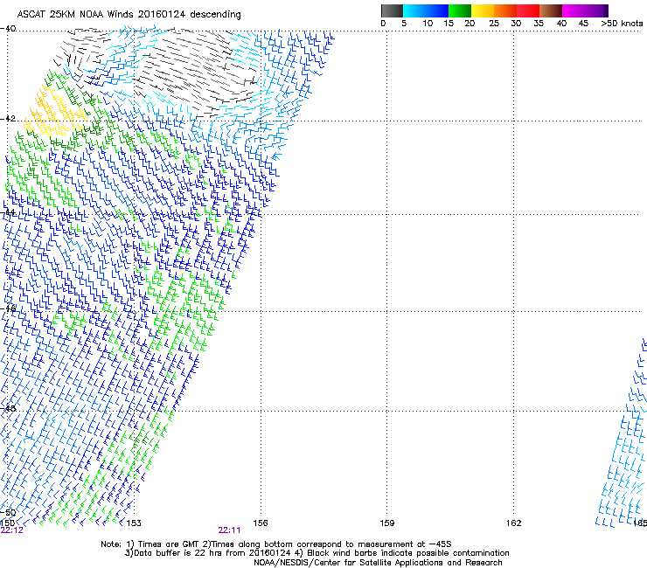Click the NOAA/NESDIS credit line
The width and height of the screenshot is (647, 568).
click(378, 563)
